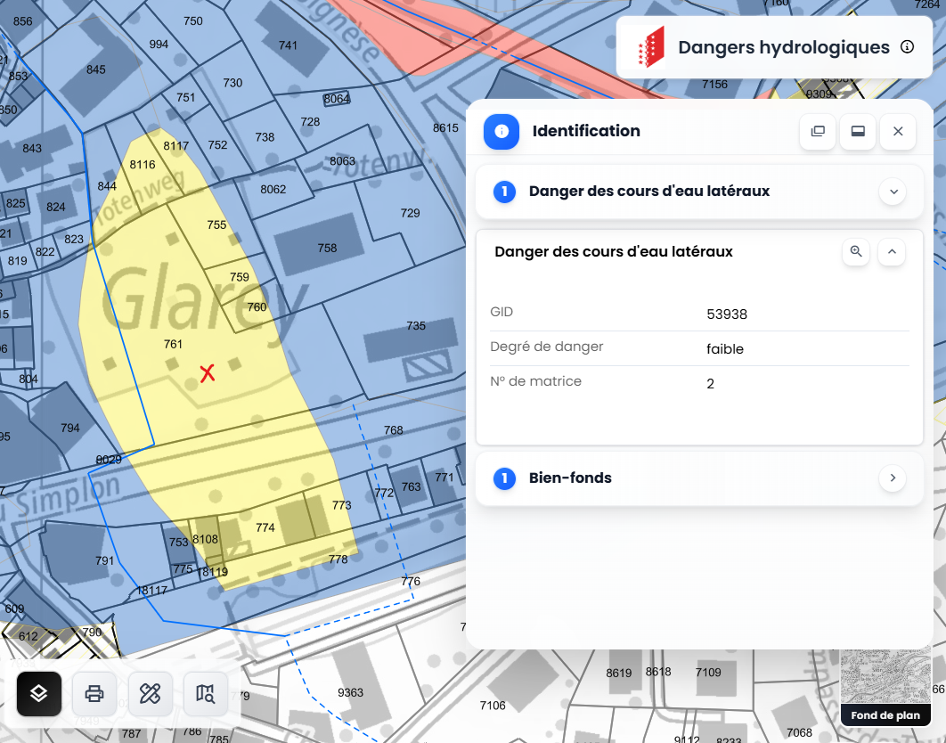Dock the Identification panel to bottom
The image size is (946, 743).
pyautogui.click(x=858, y=132)
